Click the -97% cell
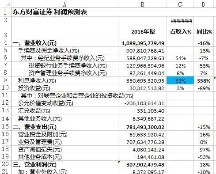Image resolution: width=216 pixels, height=174 pixels. [x=204, y=150]
